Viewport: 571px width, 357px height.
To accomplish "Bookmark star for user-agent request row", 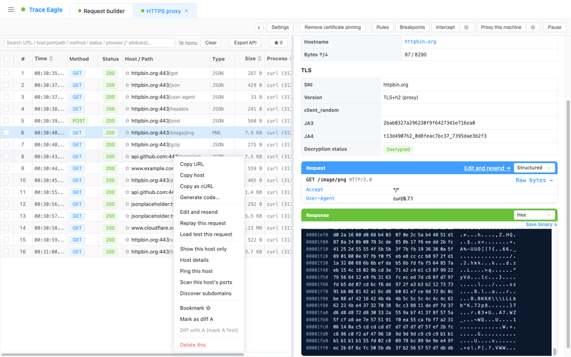I will click(x=127, y=97).
